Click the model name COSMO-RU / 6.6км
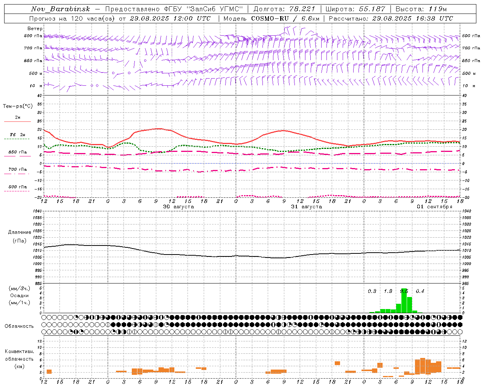This screenshot has height=385, width=482. click(285, 18)
